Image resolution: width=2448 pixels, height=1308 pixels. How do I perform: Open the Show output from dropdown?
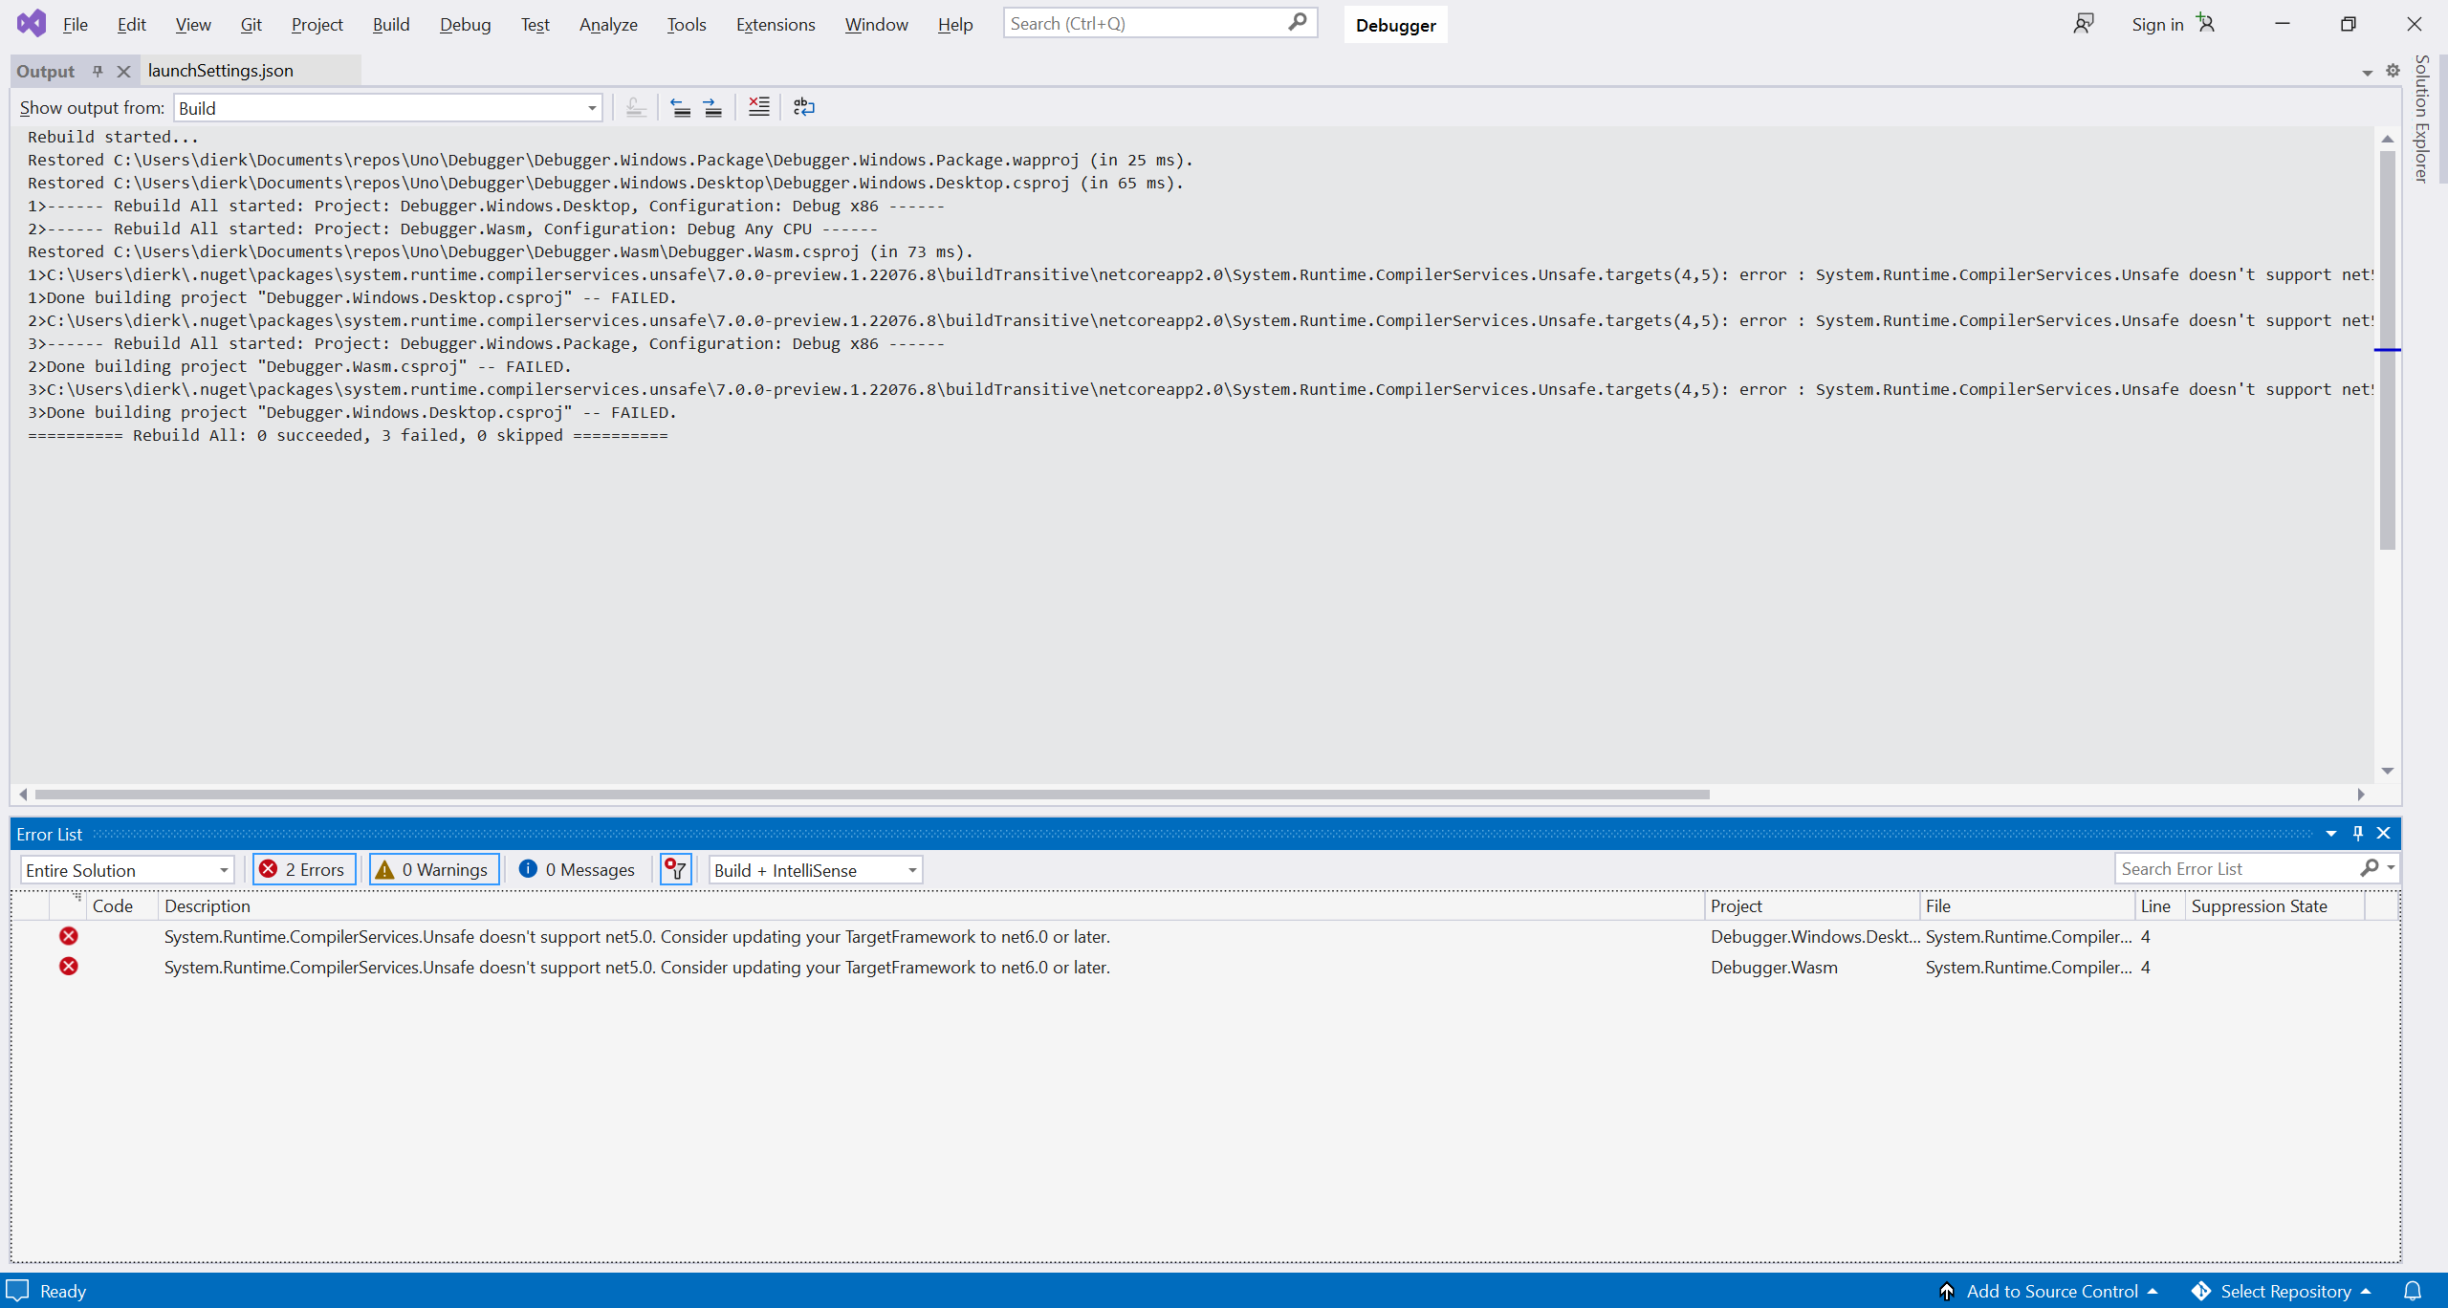387,108
